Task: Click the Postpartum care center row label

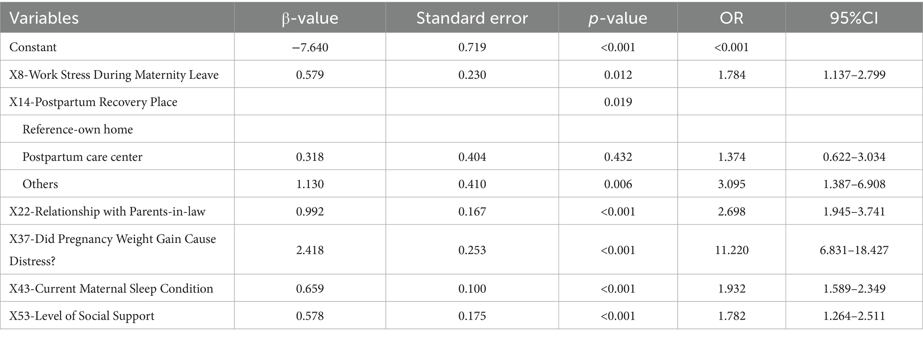Action: [x=82, y=157]
